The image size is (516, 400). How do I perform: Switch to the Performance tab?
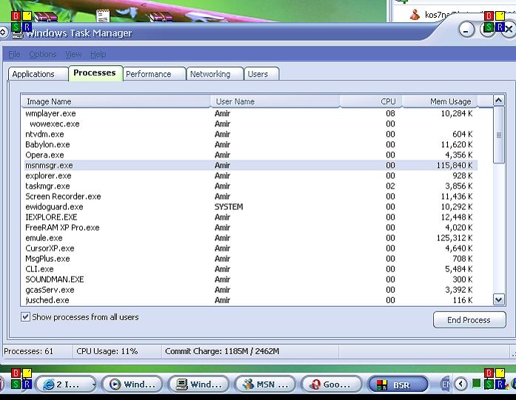(154, 74)
